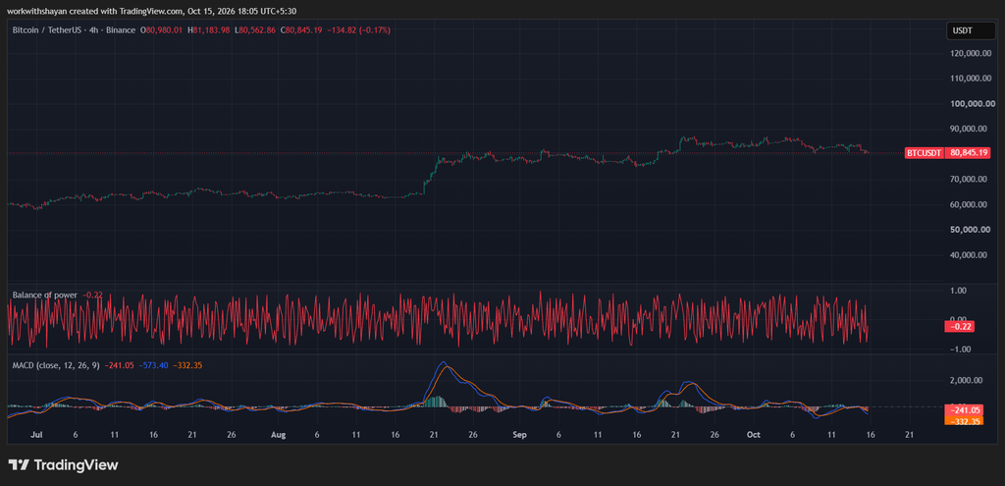The image size is (1005, 486).
Task: Click the -0.22 Balance of power value tag
Action: click(x=960, y=326)
